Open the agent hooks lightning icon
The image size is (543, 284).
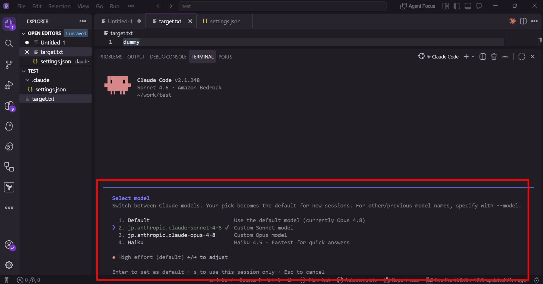click(9, 146)
